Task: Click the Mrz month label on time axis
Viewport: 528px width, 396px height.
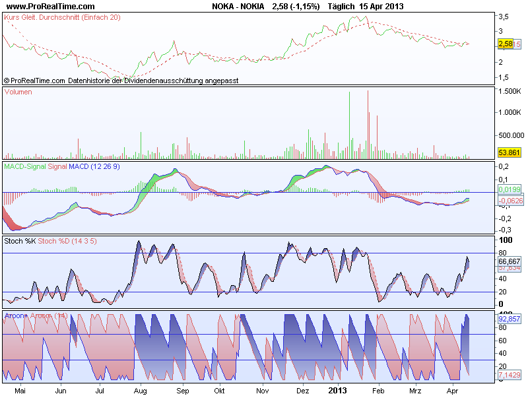Action: point(415,391)
